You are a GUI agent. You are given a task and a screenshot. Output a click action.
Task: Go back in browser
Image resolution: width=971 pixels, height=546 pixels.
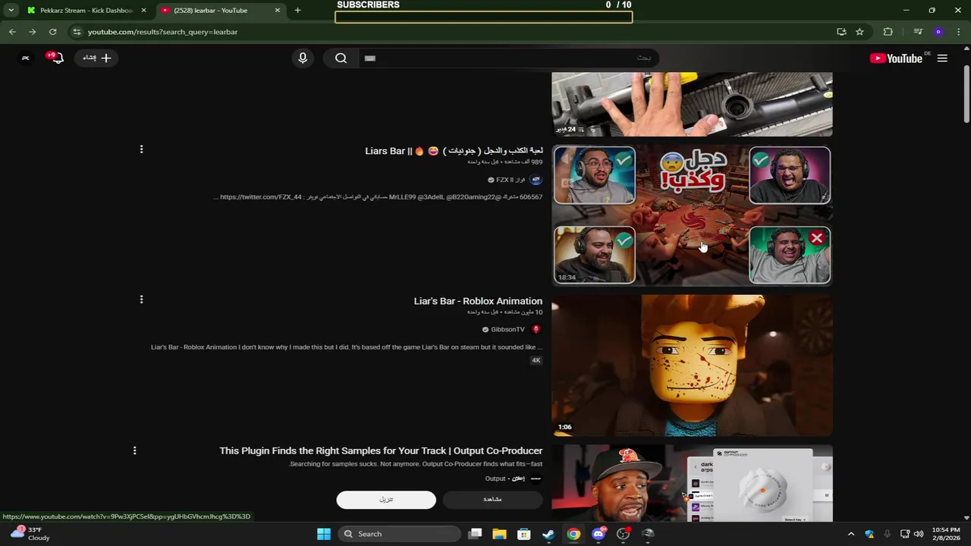click(12, 32)
